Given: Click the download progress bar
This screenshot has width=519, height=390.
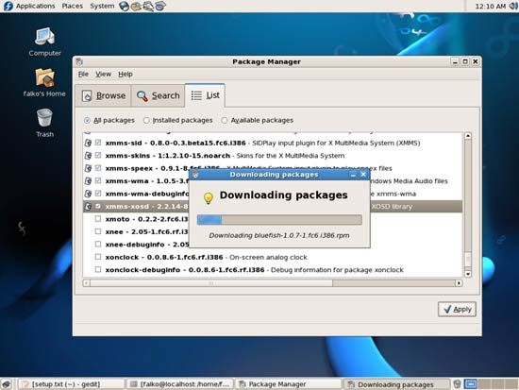Looking at the screenshot, I should [279, 220].
